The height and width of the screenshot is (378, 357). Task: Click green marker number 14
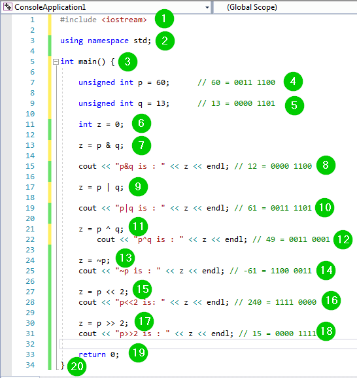coord(326,271)
